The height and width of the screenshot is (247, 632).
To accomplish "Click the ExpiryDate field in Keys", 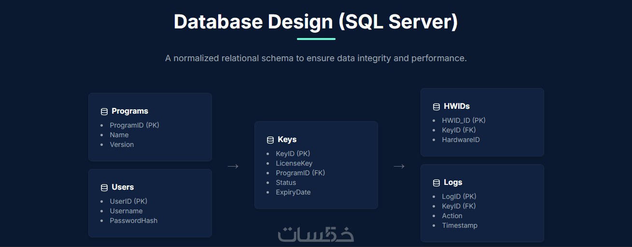I will point(293,192).
